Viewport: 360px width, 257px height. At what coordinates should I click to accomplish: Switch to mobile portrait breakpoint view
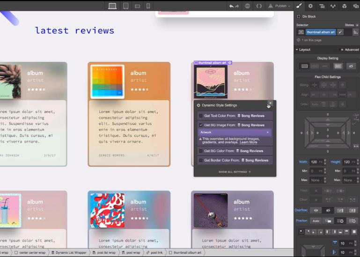click(x=148, y=6)
